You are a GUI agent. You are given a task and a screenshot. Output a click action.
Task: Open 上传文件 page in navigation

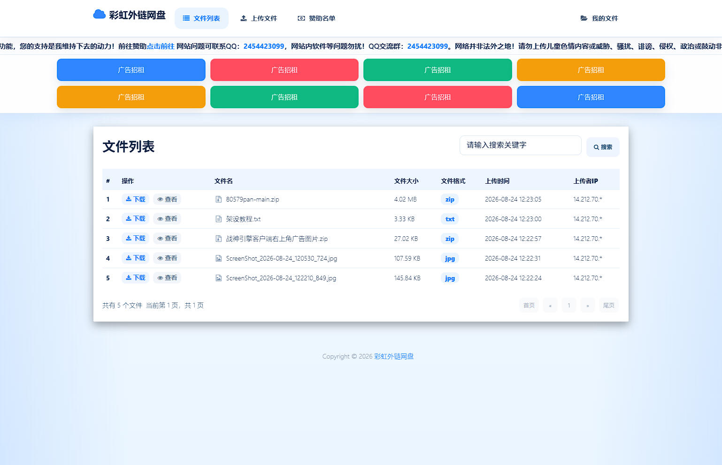[259, 18]
